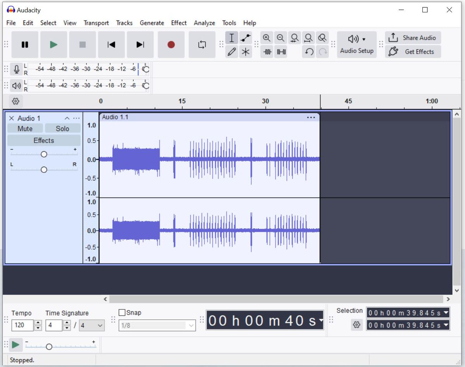
Task: Increase the Tempo with up arrow
Action: (x=38, y=322)
